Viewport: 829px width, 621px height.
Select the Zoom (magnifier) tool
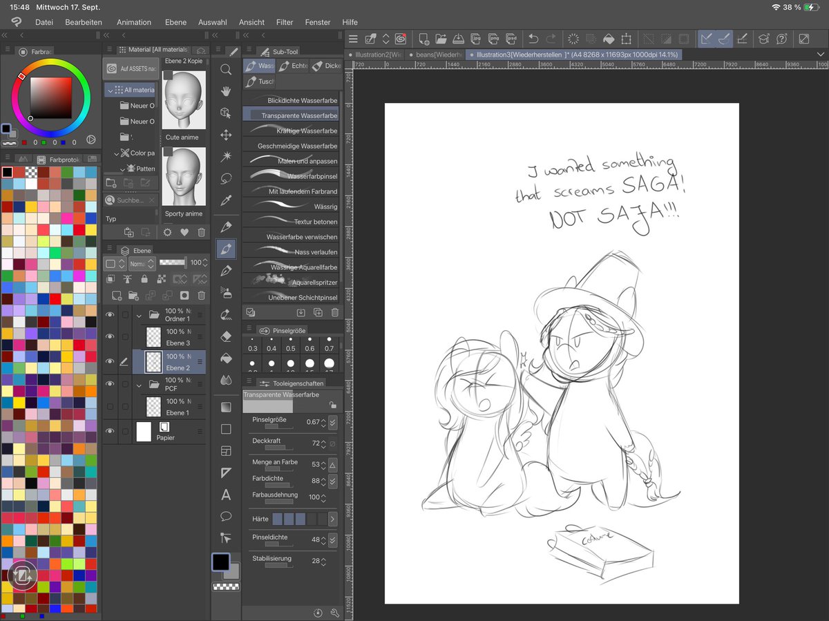[x=225, y=69]
